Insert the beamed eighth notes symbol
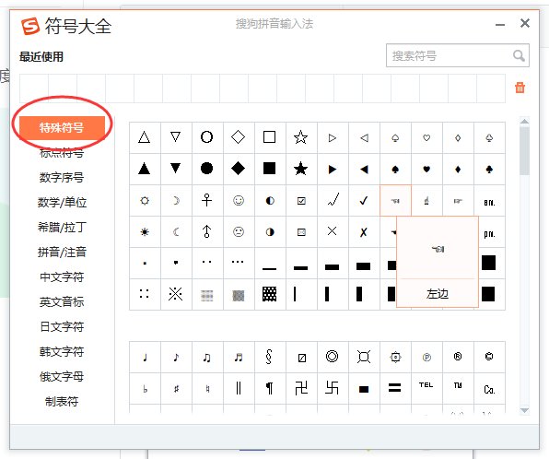The width and height of the screenshot is (549, 459). 207,358
